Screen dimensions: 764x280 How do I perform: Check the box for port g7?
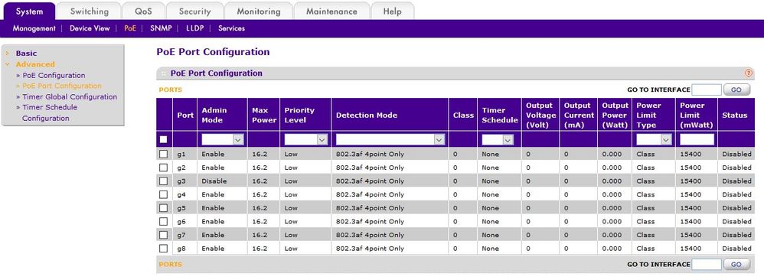click(x=164, y=235)
